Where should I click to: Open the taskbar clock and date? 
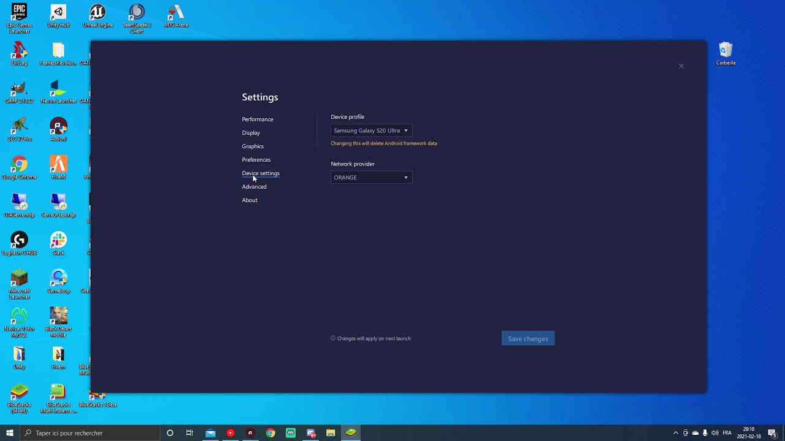(x=749, y=433)
